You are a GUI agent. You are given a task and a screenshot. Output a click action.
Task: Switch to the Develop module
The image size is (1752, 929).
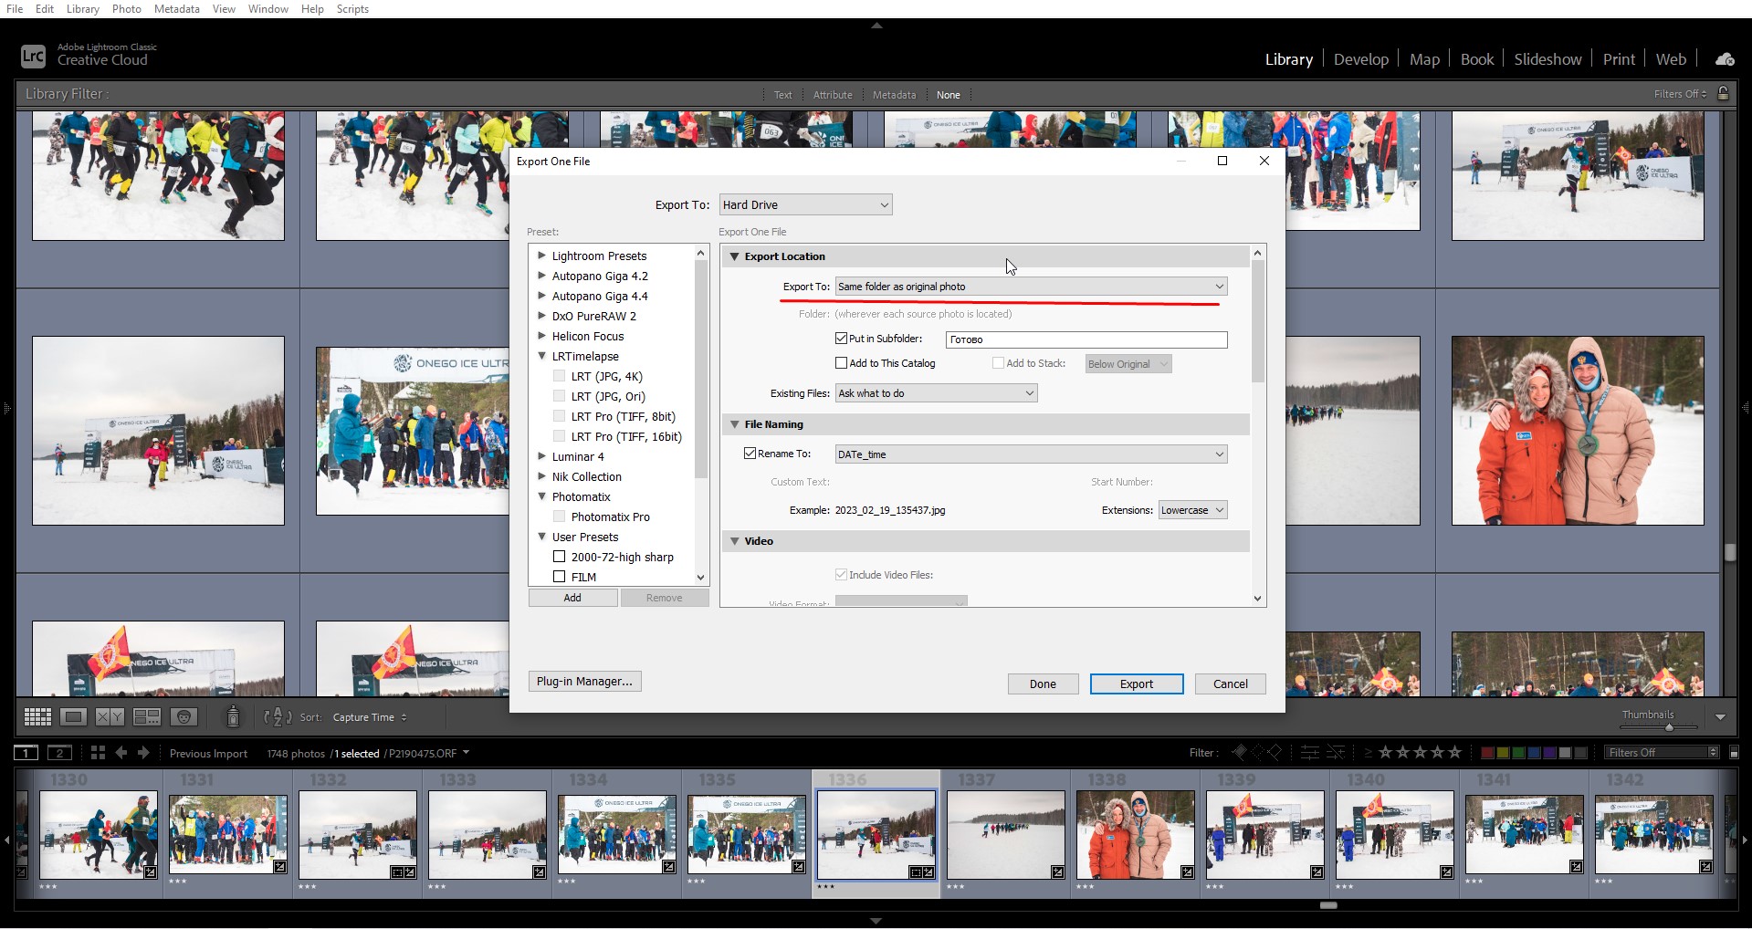[x=1360, y=59]
